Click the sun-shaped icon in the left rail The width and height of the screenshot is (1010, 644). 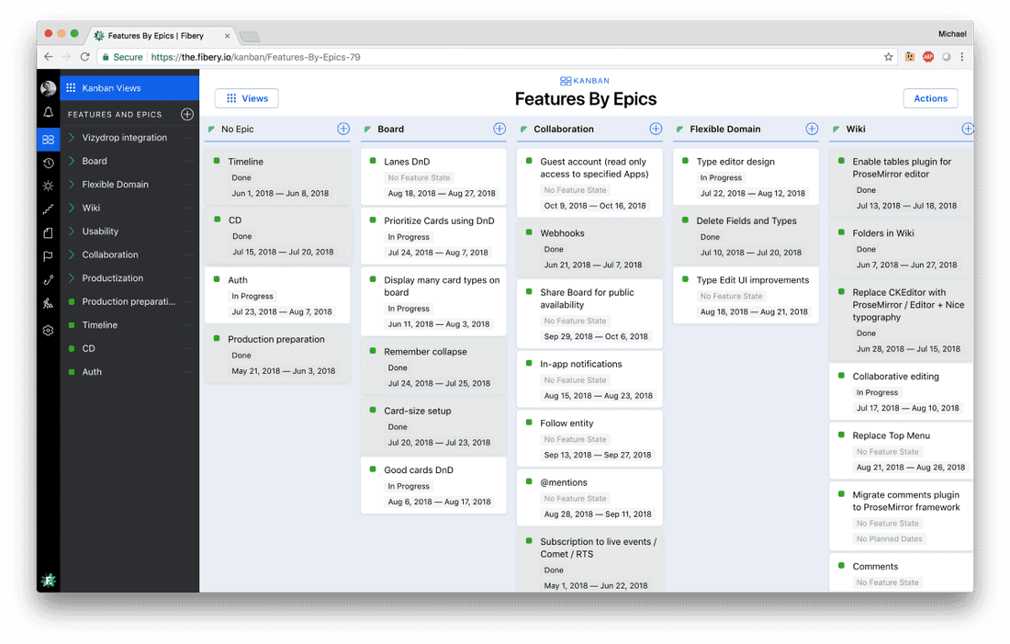[49, 186]
